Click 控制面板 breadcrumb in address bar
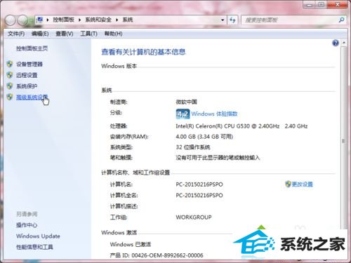Screen dimensions: 351x263 coord(63,20)
